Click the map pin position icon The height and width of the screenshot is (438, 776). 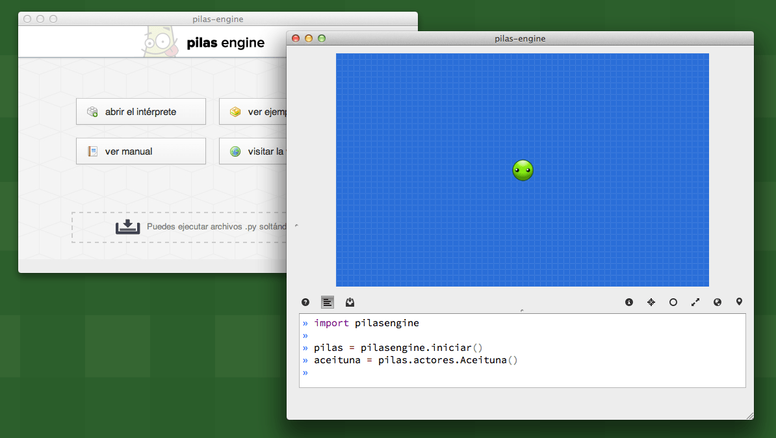pos(739,302)
